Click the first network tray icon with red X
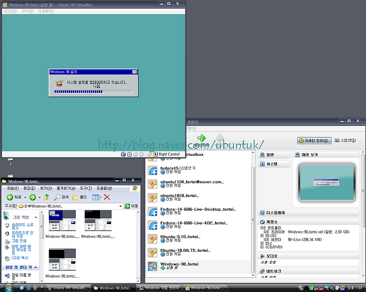The image size is (366, 292). click(x=316, y=288)
